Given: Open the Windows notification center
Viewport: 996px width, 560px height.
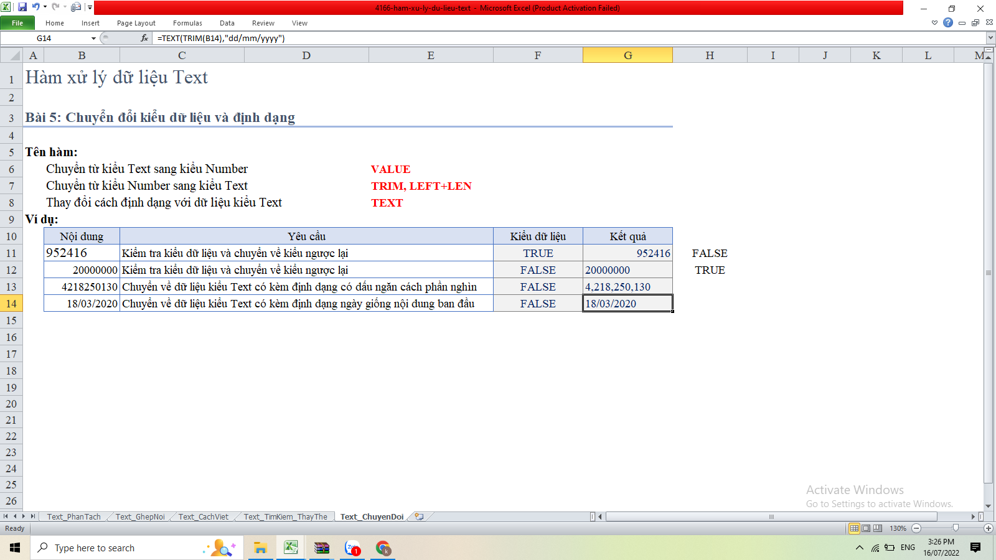Looking at the screenshot, I should (x=975, y=548).
